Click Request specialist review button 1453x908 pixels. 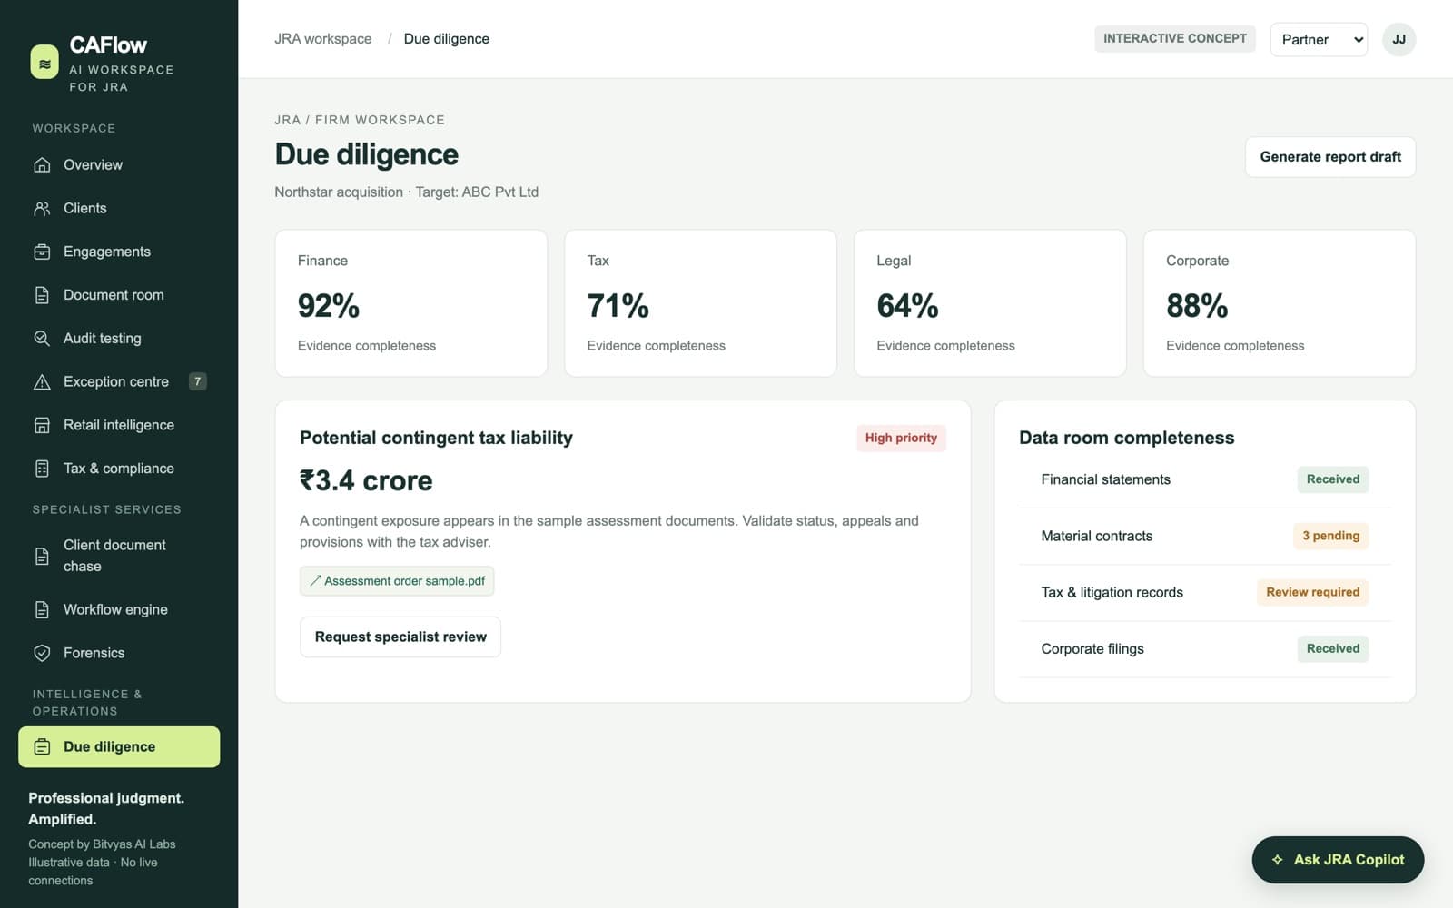400,637
